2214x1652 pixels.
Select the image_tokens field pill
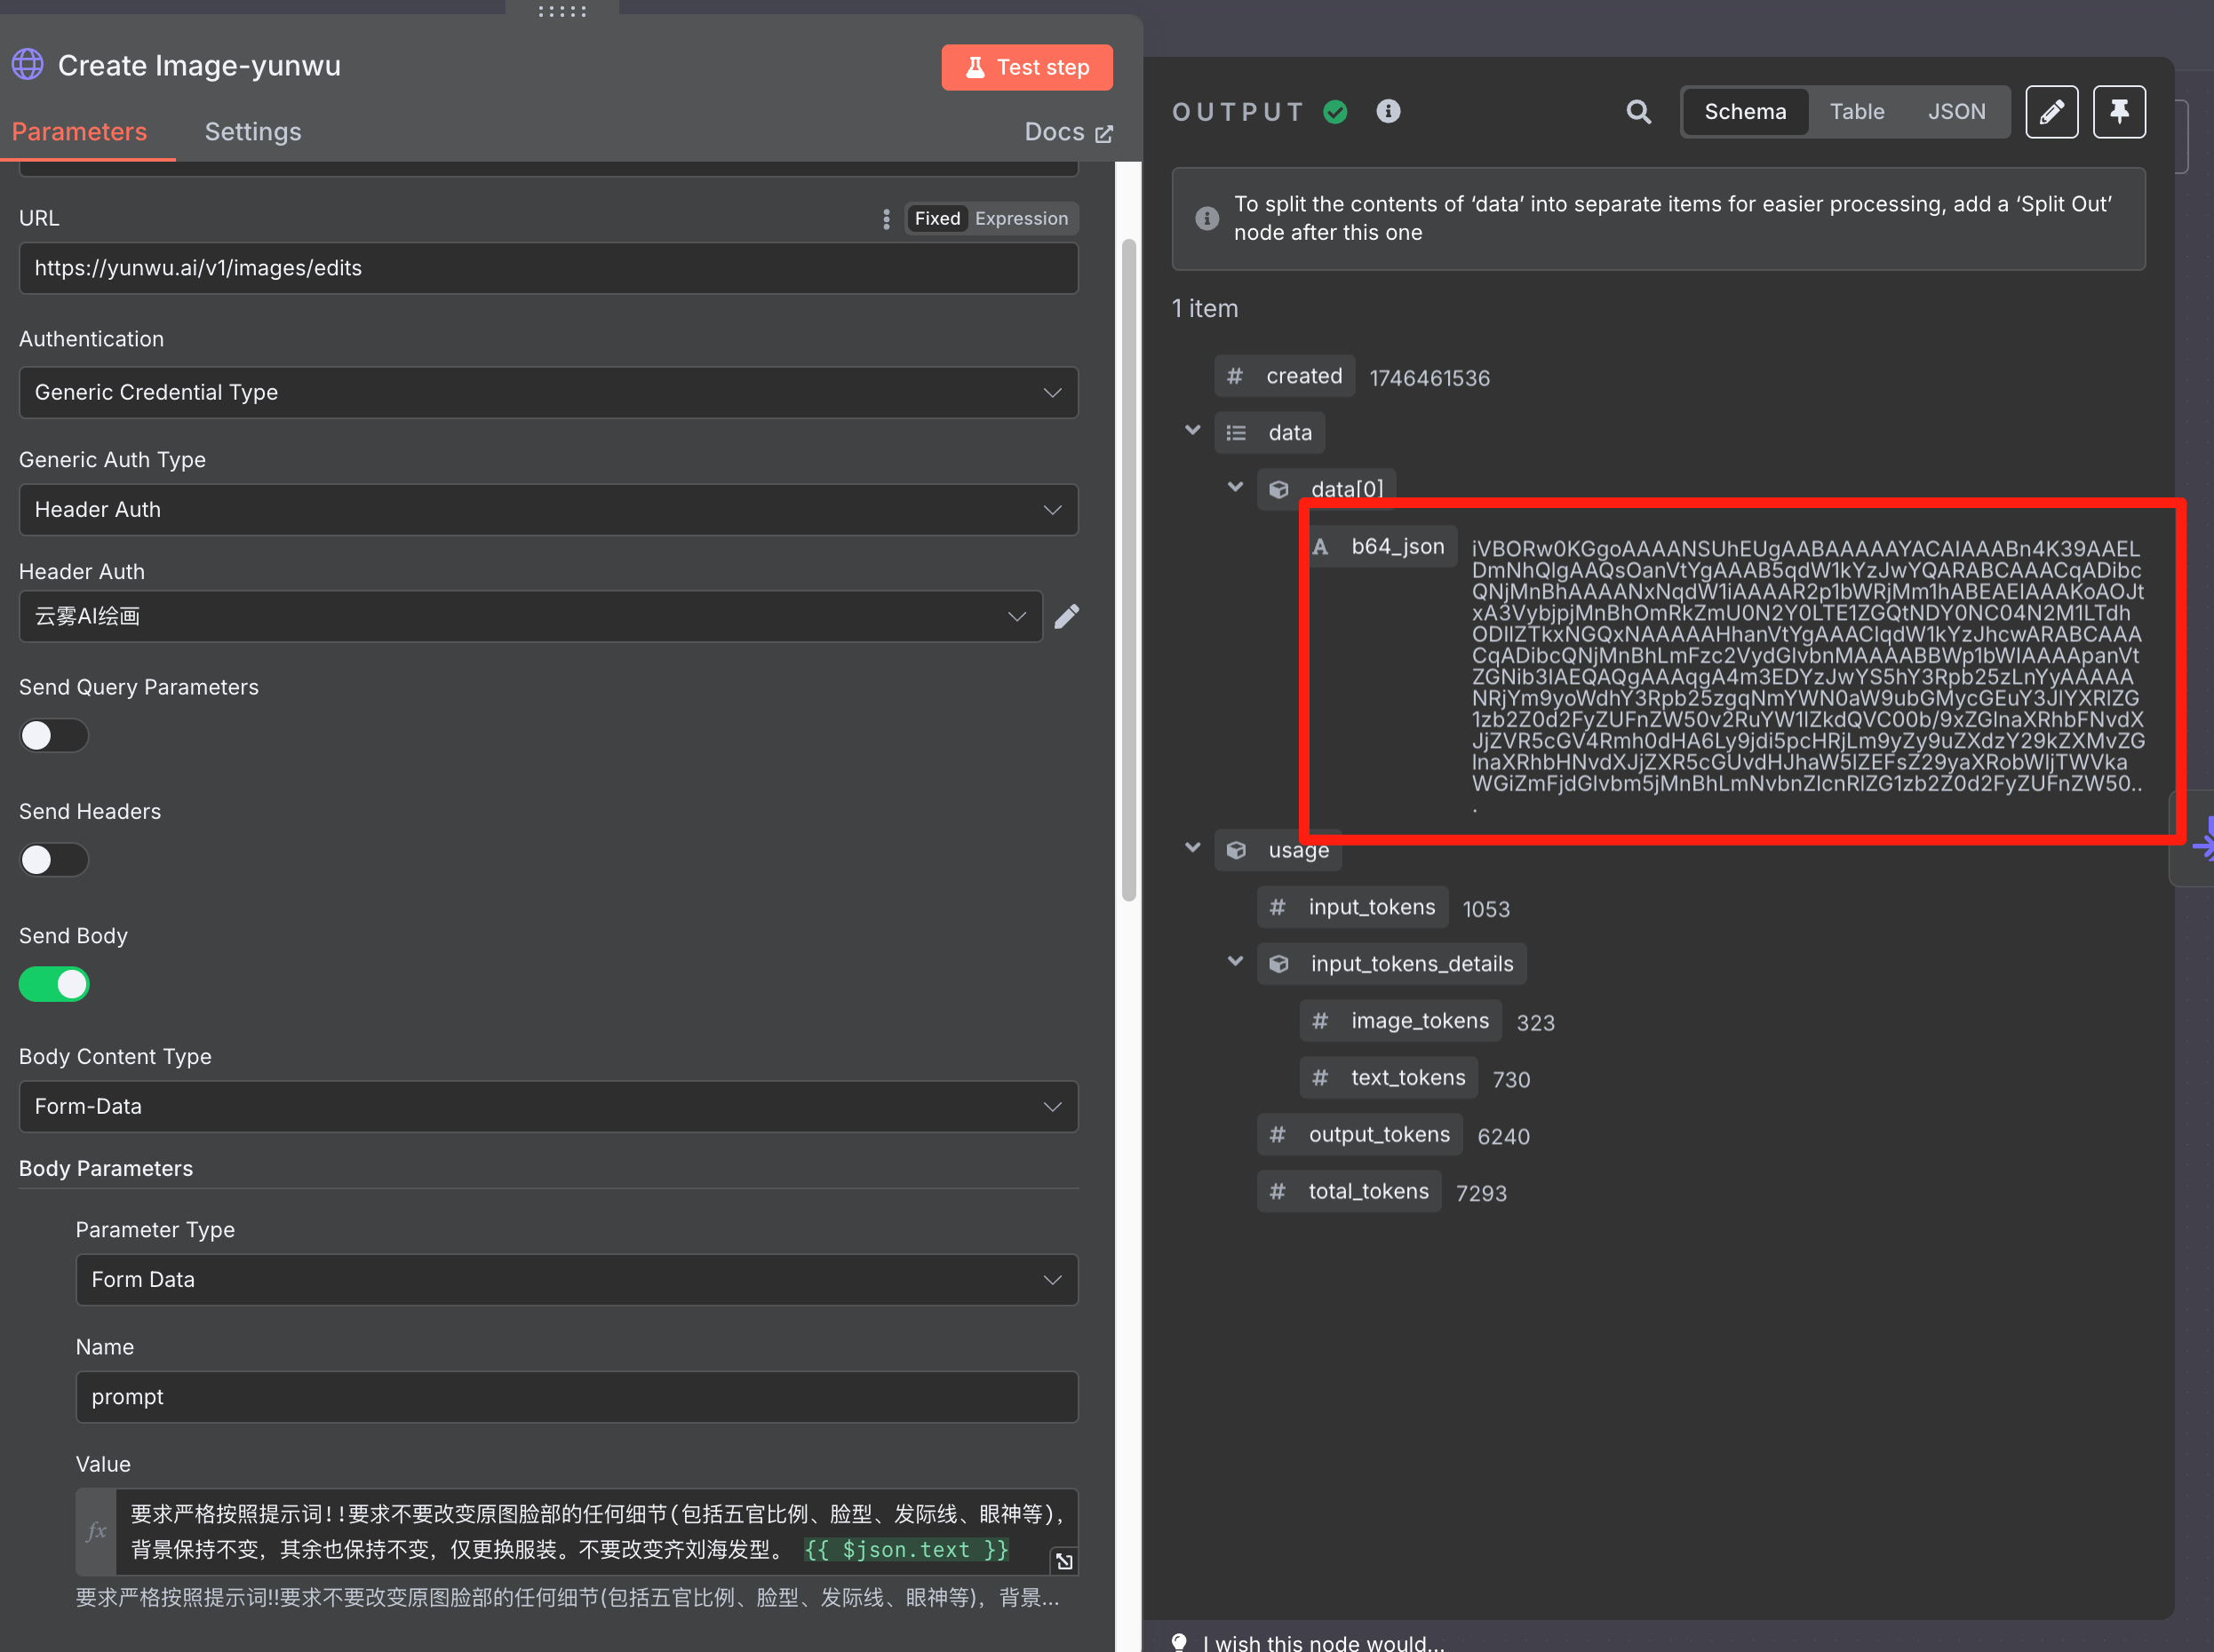(1401, 1021)
